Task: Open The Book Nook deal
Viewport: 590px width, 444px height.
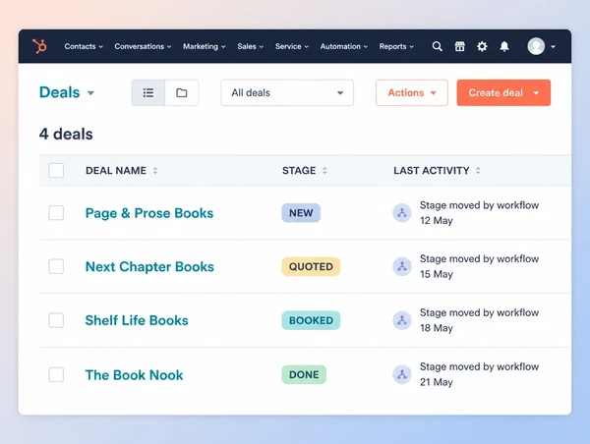Action: 135,375
